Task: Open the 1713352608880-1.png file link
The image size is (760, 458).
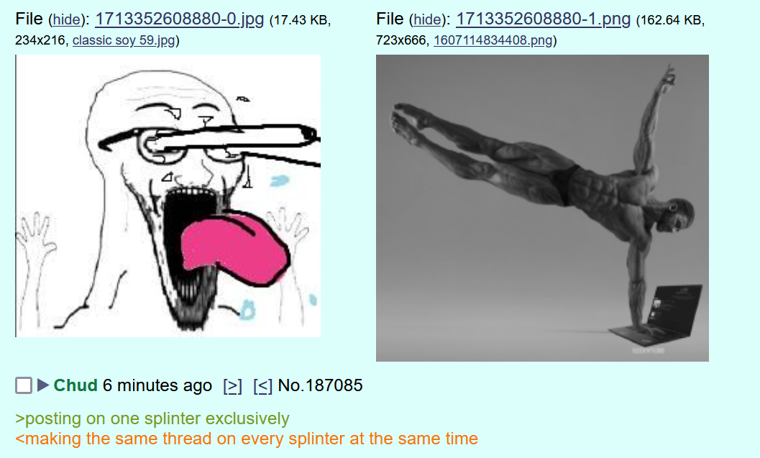Action: click(x=544, y=19)
